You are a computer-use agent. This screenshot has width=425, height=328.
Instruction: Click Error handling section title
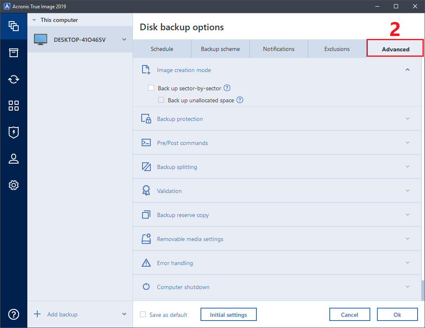[175, 263]
